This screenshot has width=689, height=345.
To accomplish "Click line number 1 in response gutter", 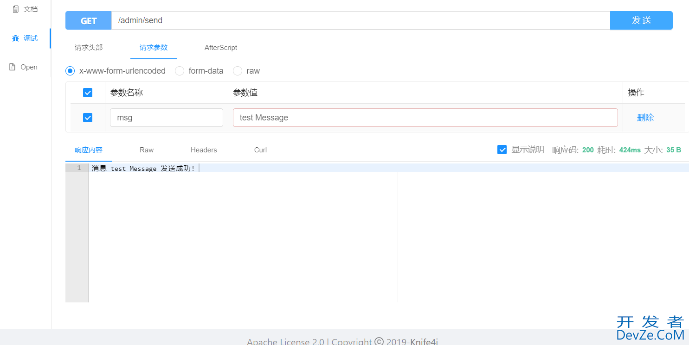I will point(79,168).
